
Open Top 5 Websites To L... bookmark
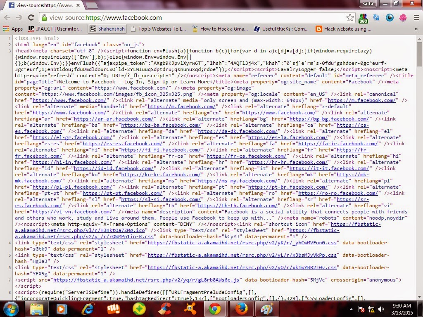[x=158, y=29]
